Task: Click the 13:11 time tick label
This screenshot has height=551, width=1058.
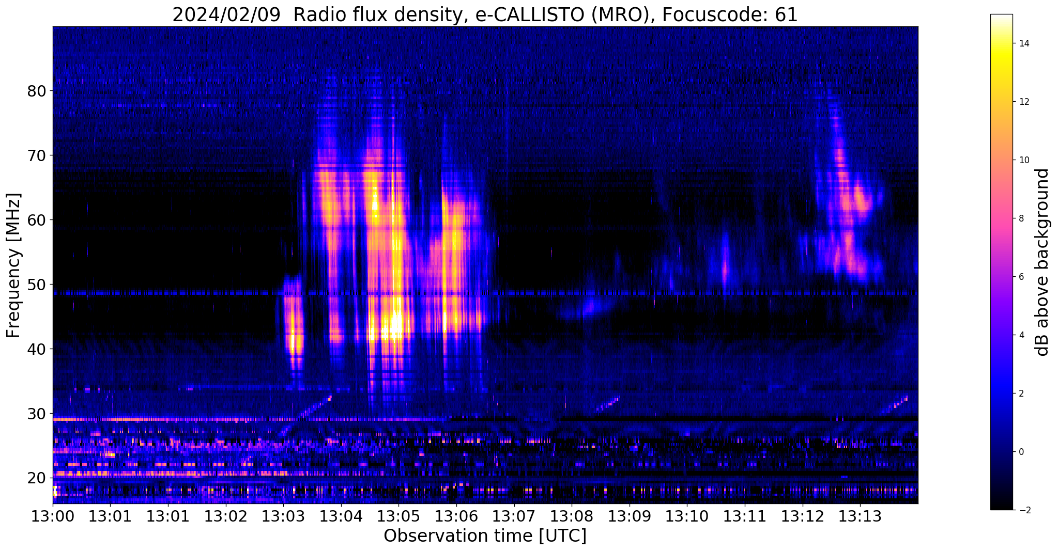Action: pyautogui.click(x=745, y=517)
